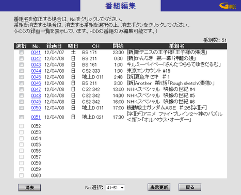Screen dimensions: 241x195
Task: Click the 番組数: 51 count text
Action: click(x=215, y=40)
